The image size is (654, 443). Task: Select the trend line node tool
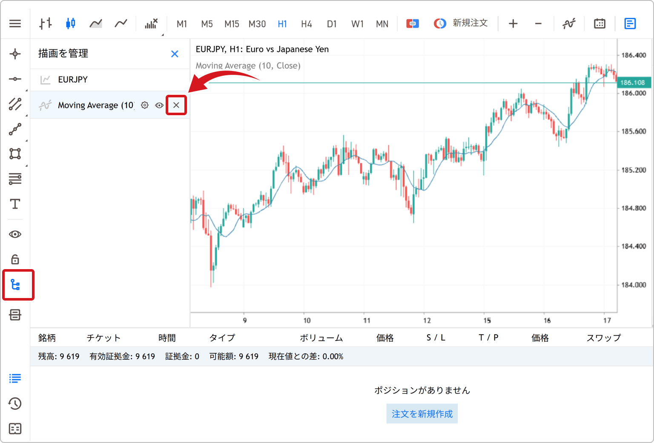(15, 129)
